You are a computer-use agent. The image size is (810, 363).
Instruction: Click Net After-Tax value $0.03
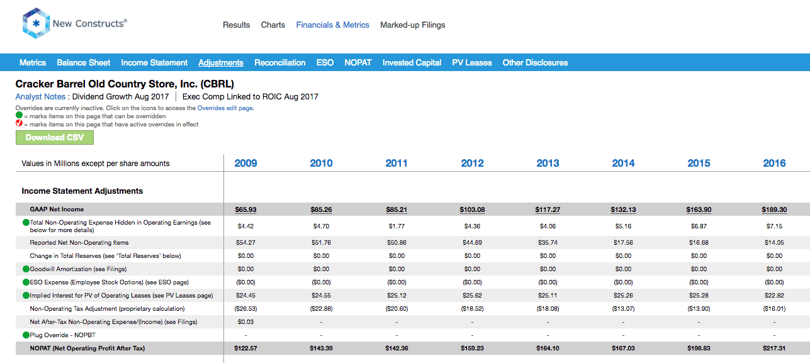tap(246, 322)
